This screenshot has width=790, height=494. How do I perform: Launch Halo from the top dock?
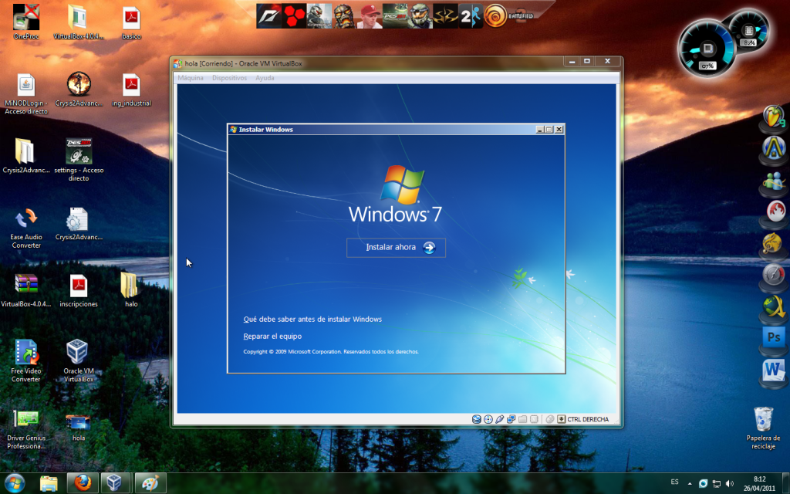420,16
